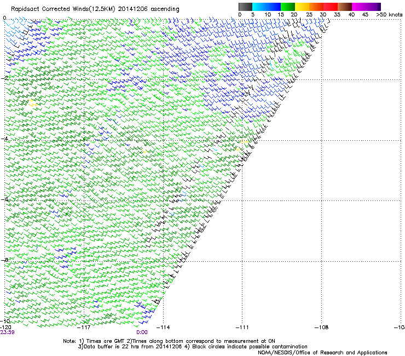Select the magenta 40-45 knots color band
The height and width of the screenshot is (356, 405).
click(359, 7)
